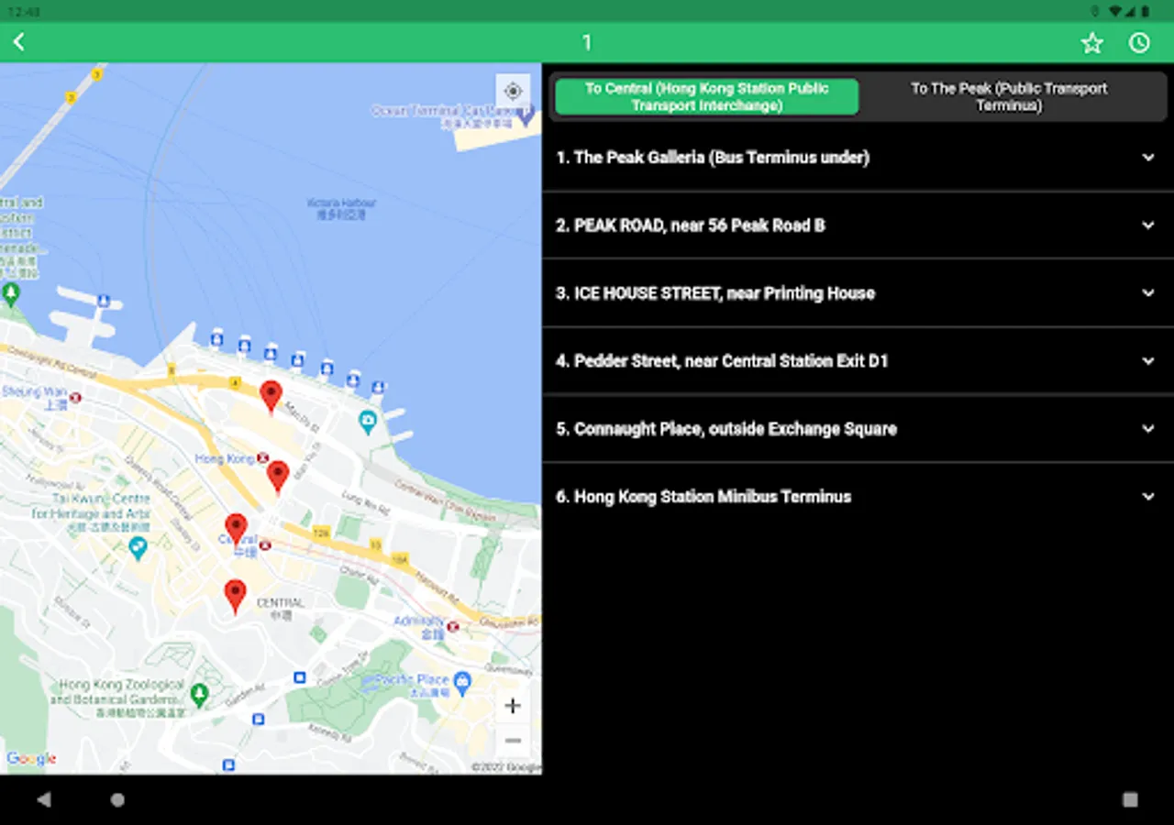Expand Pedder Street stop chevron
Viewport: 1174px width, 825px height.
tap(1147, 361)
